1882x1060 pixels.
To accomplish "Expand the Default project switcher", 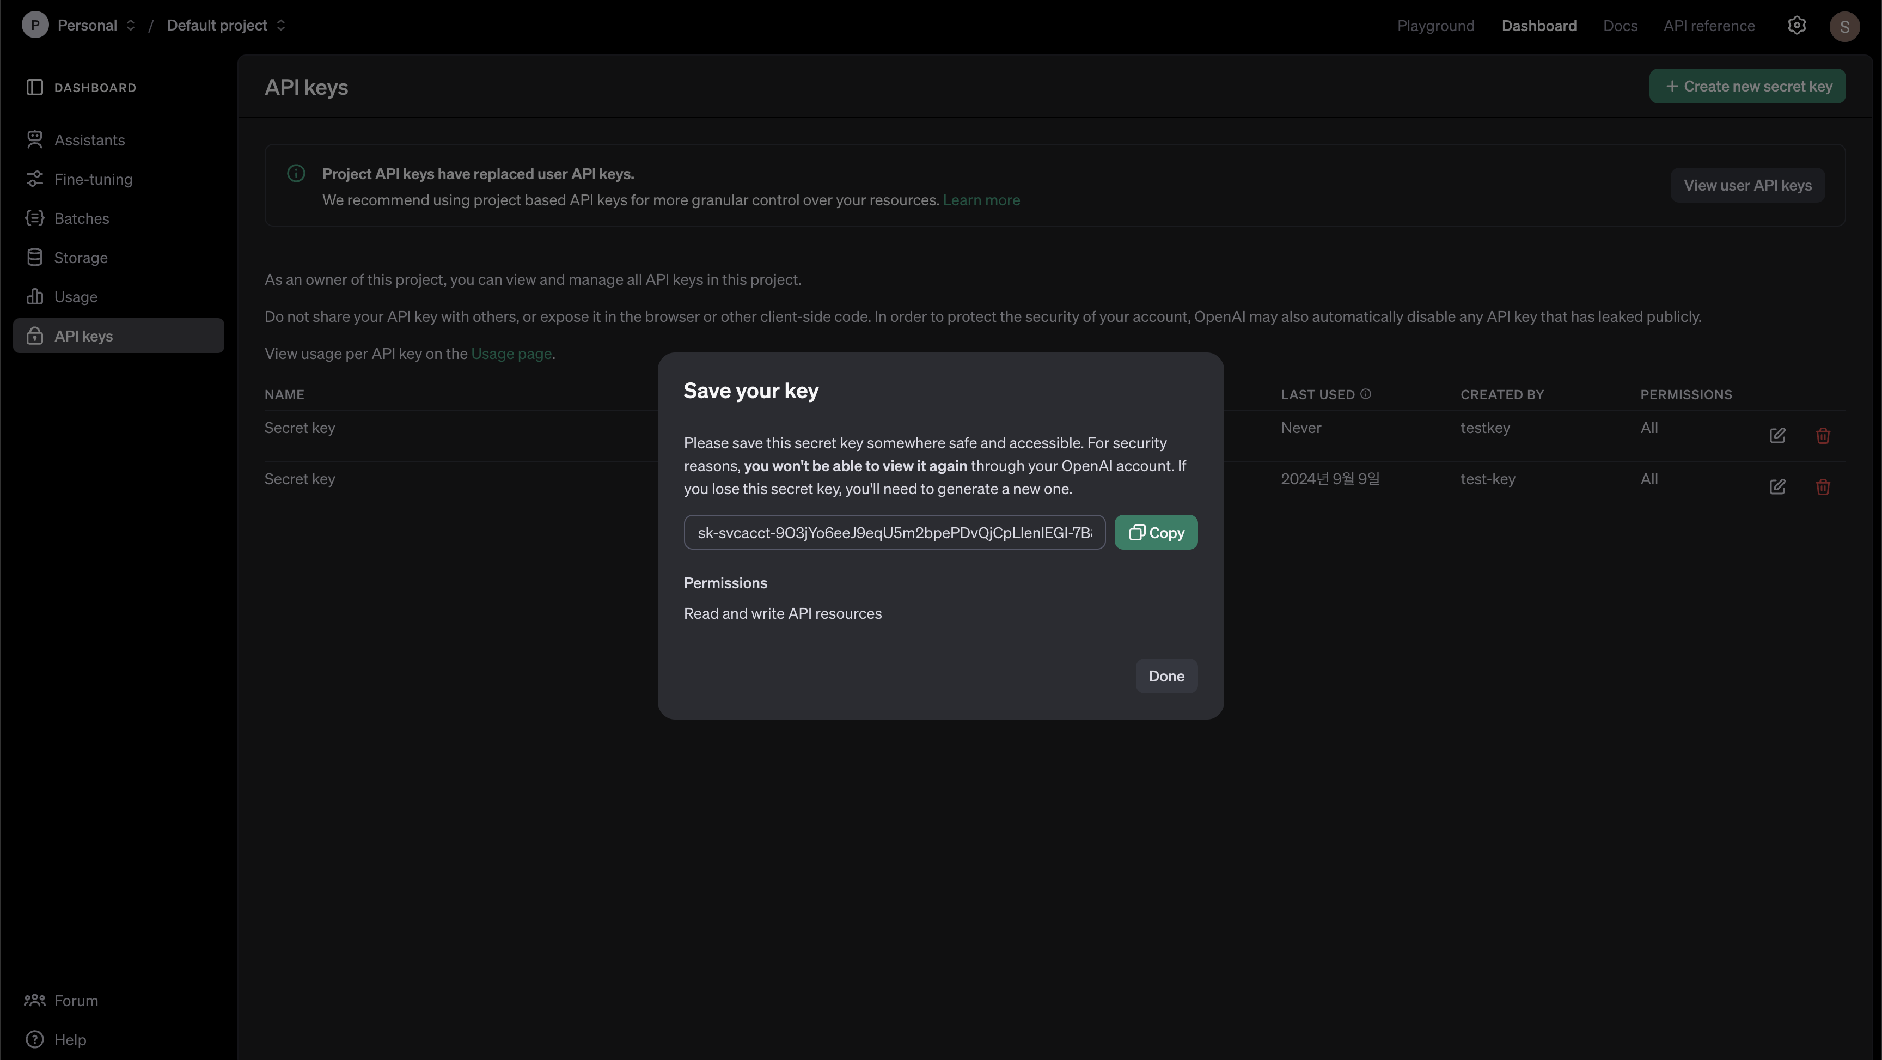I will [x=226, y=26].
